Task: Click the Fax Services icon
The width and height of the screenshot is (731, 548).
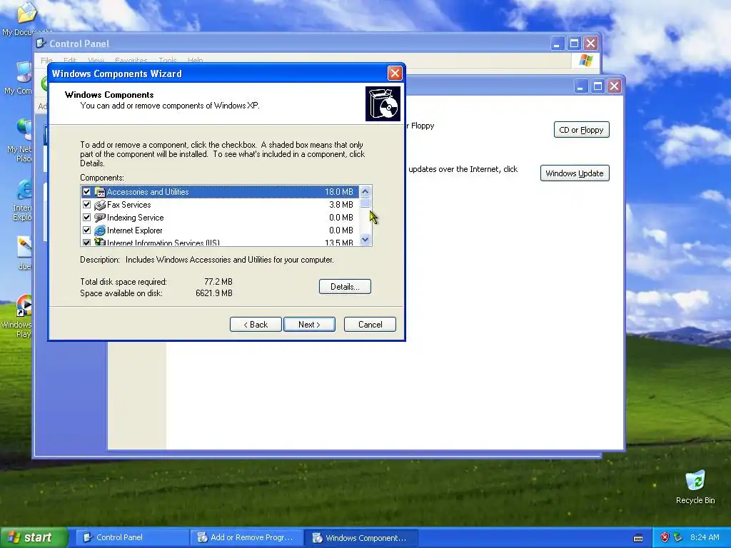Action: coord(100,205)
